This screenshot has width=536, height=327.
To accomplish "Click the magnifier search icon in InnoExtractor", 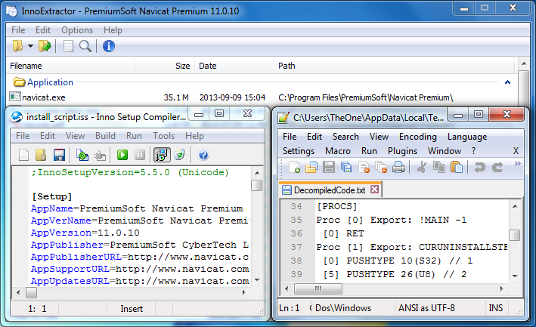I will point(85,47).
